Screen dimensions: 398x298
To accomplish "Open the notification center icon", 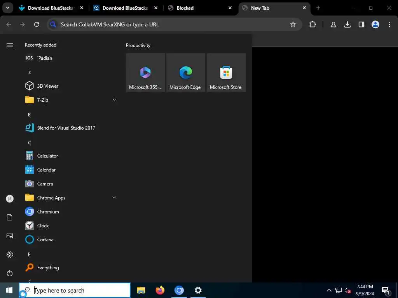I will coord(386,290).
